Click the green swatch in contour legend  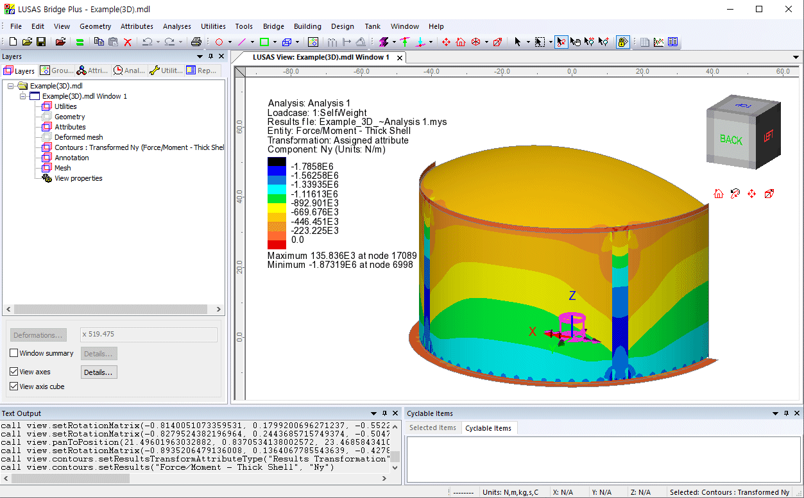click(x=277, y=199)
